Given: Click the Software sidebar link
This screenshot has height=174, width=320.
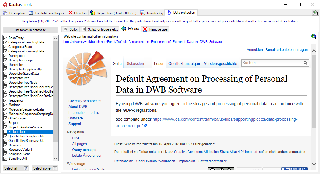Looking at the screenshot, I should (x=75, y=118).
